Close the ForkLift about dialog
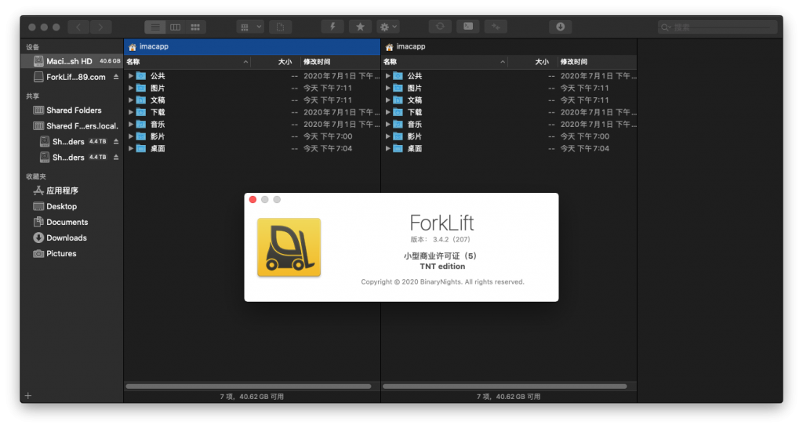803x428 pixels. pyautogui.click(x=253, y=200)
